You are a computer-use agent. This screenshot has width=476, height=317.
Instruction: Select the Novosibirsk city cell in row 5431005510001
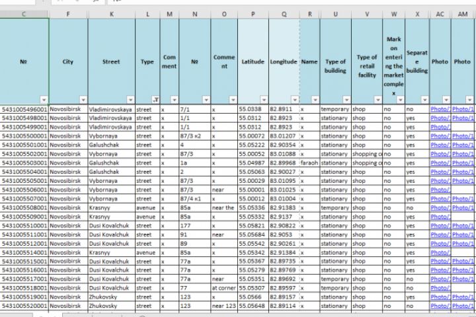pyautogui.click(x=68, y=226)
